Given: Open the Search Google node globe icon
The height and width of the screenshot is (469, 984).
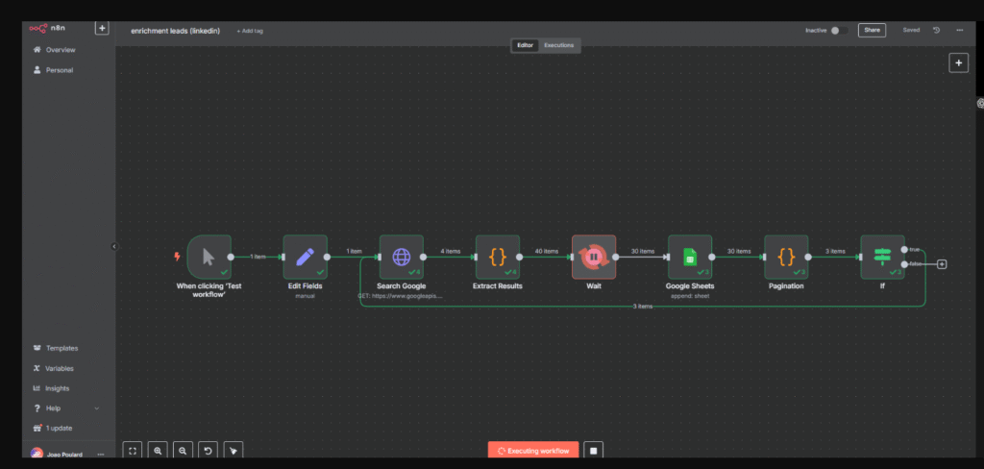Looking at the screenshot, I should coord(401,257).
